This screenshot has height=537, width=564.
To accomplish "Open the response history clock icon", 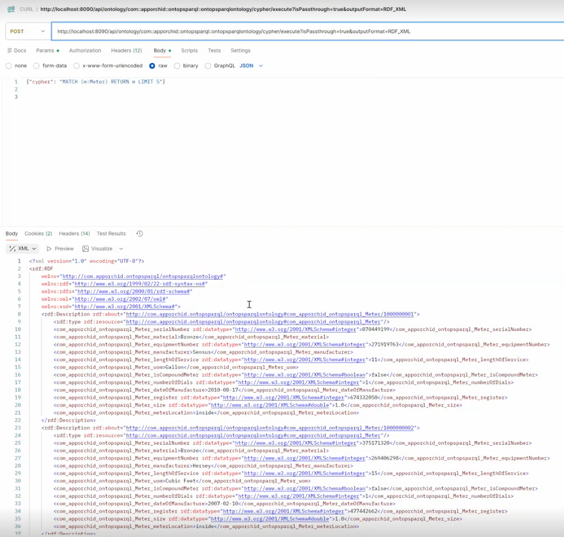I will [140, 233].
